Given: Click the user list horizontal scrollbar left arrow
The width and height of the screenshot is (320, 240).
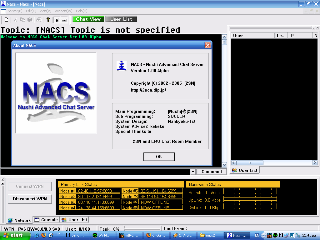Looking at the screenshot, I should coord(234,162).
